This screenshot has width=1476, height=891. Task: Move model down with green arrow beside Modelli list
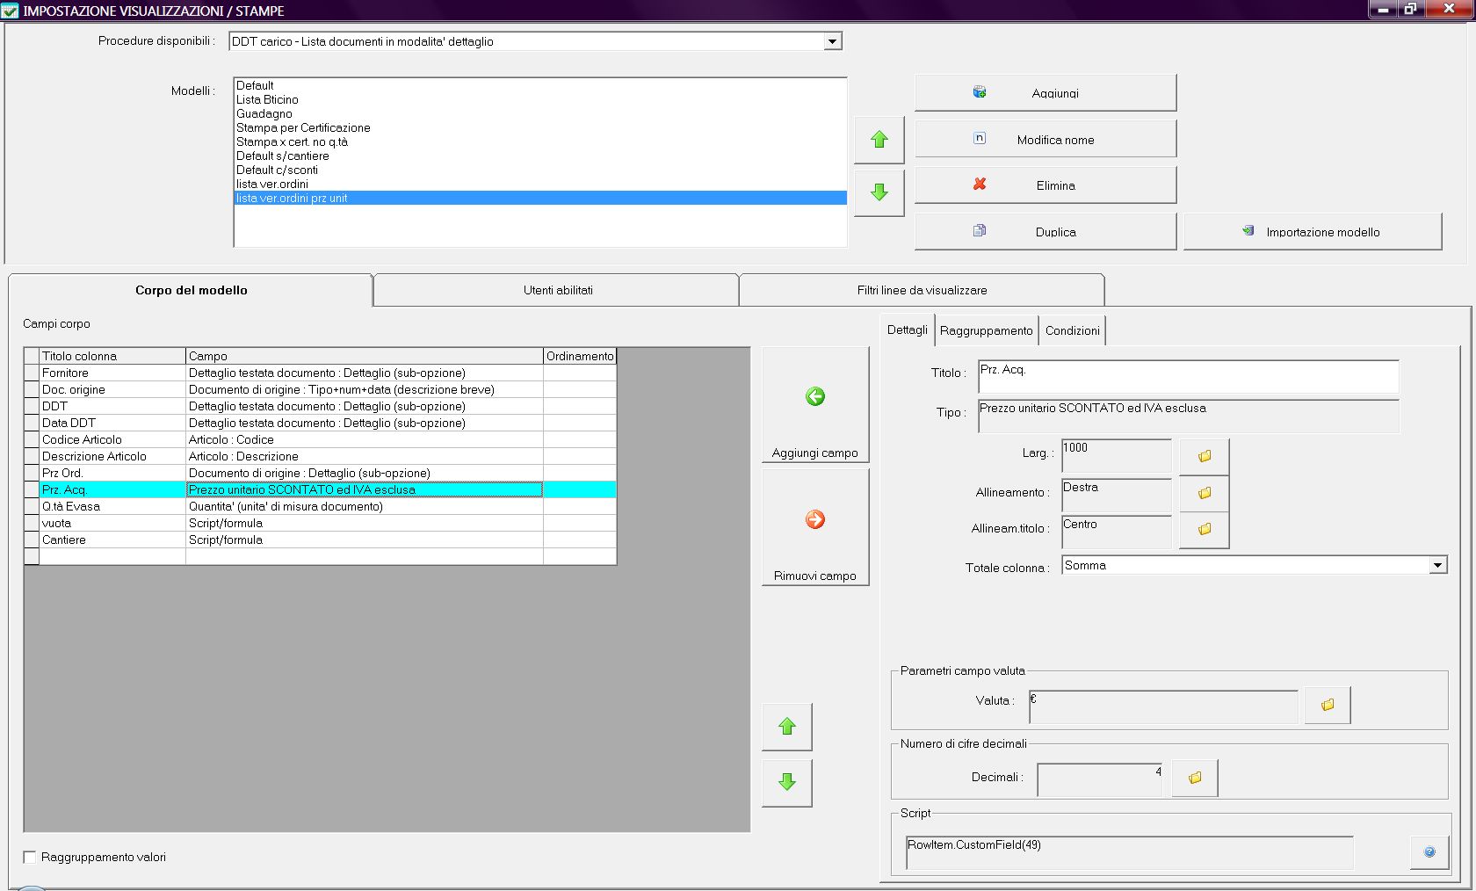tap(879, 192)
